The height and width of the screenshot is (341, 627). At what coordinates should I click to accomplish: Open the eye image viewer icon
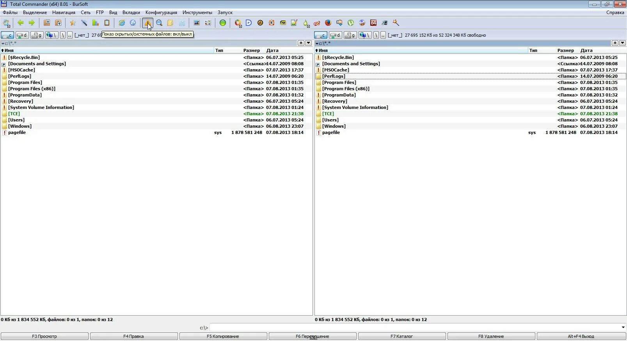click(272, 23)
